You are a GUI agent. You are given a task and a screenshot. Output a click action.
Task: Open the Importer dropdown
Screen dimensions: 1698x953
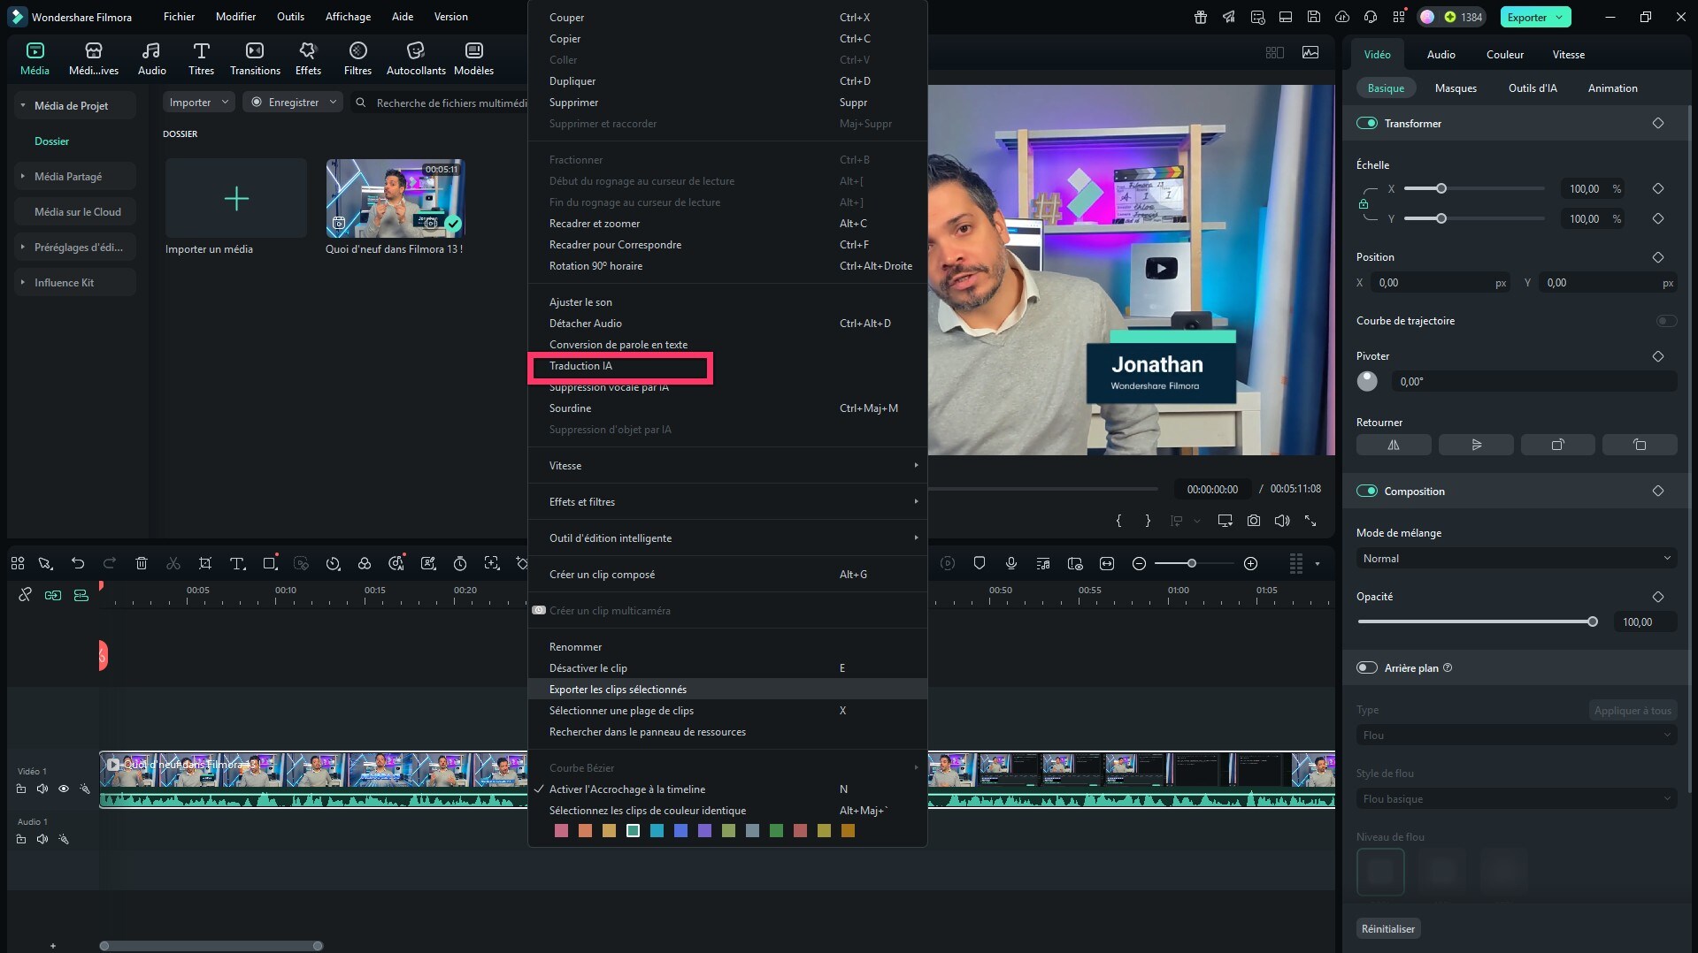click(x=199, y=103)
